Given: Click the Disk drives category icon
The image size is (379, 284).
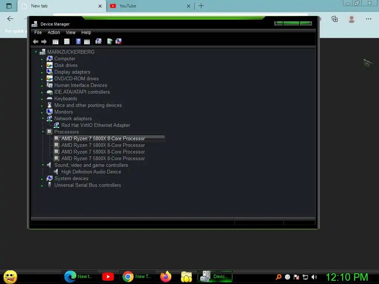Looking at the screenshot, I should click(x=49, y=65).
